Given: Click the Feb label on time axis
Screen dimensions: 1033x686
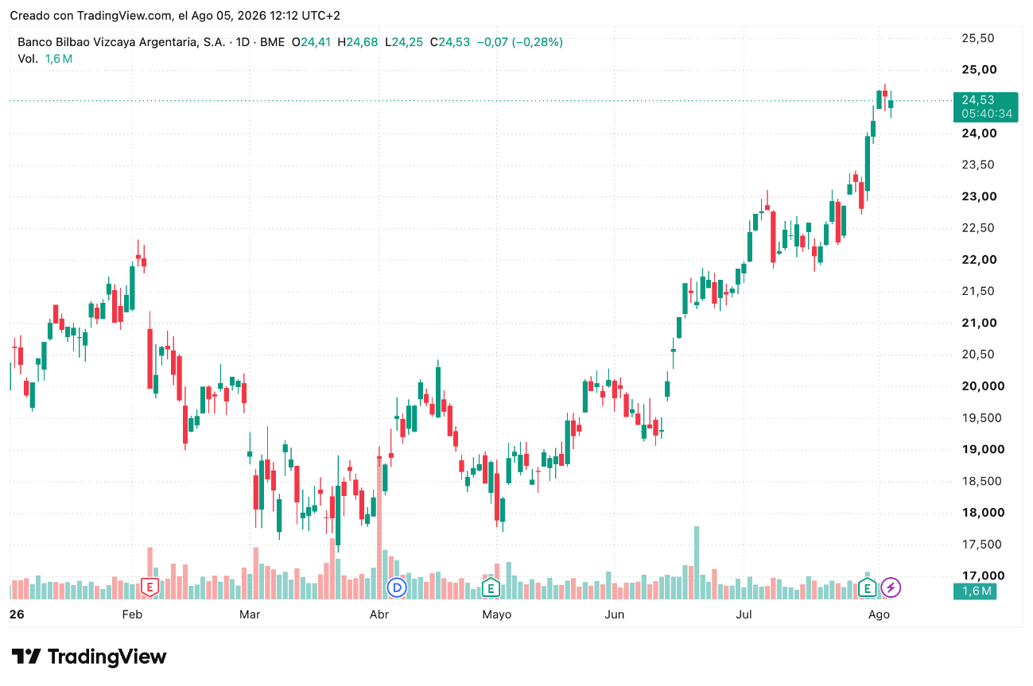Looking at the screenshot, I should 132,614.
